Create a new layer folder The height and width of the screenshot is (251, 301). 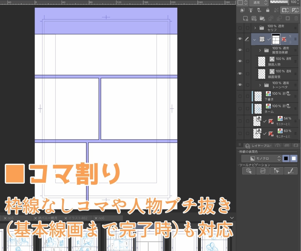pos(262,18)
